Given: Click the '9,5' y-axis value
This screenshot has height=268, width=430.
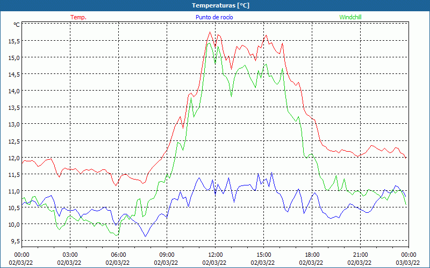Looking at the screenshot, I should click(15, 241).
